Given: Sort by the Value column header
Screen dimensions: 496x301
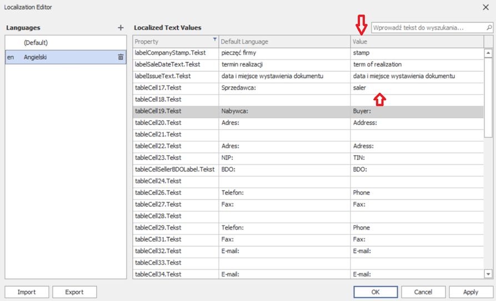Looking at the screenshot, I should [x=417, y=42].
